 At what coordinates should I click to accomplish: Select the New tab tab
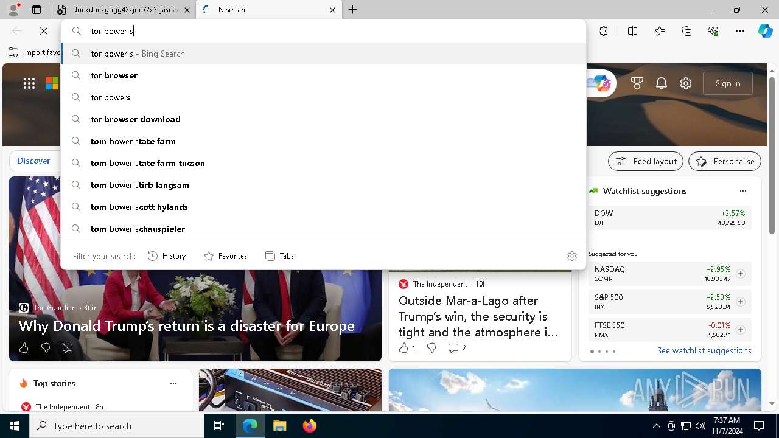click(268, 10)
